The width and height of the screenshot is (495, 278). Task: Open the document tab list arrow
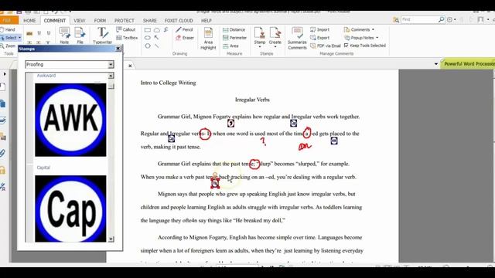[436, 64]
